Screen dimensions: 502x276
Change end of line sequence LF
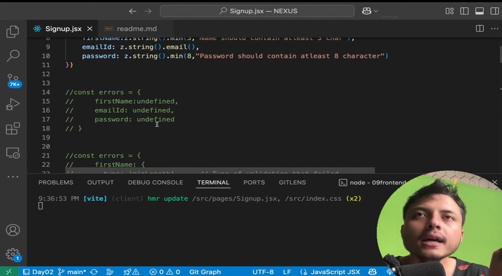[287, 271]
